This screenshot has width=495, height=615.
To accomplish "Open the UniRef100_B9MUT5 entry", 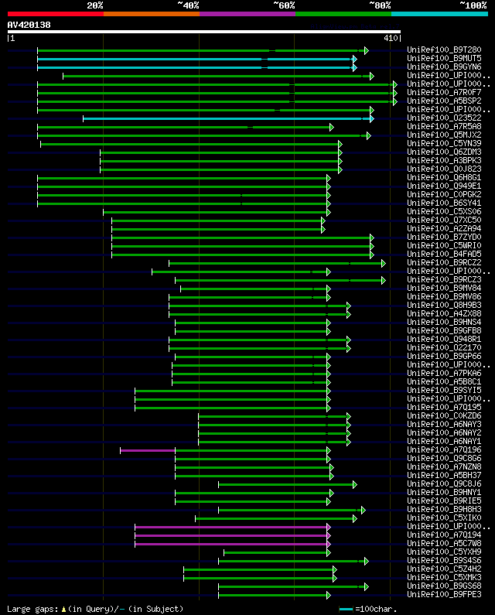I will pyautogui.click(x=444, y=59).
